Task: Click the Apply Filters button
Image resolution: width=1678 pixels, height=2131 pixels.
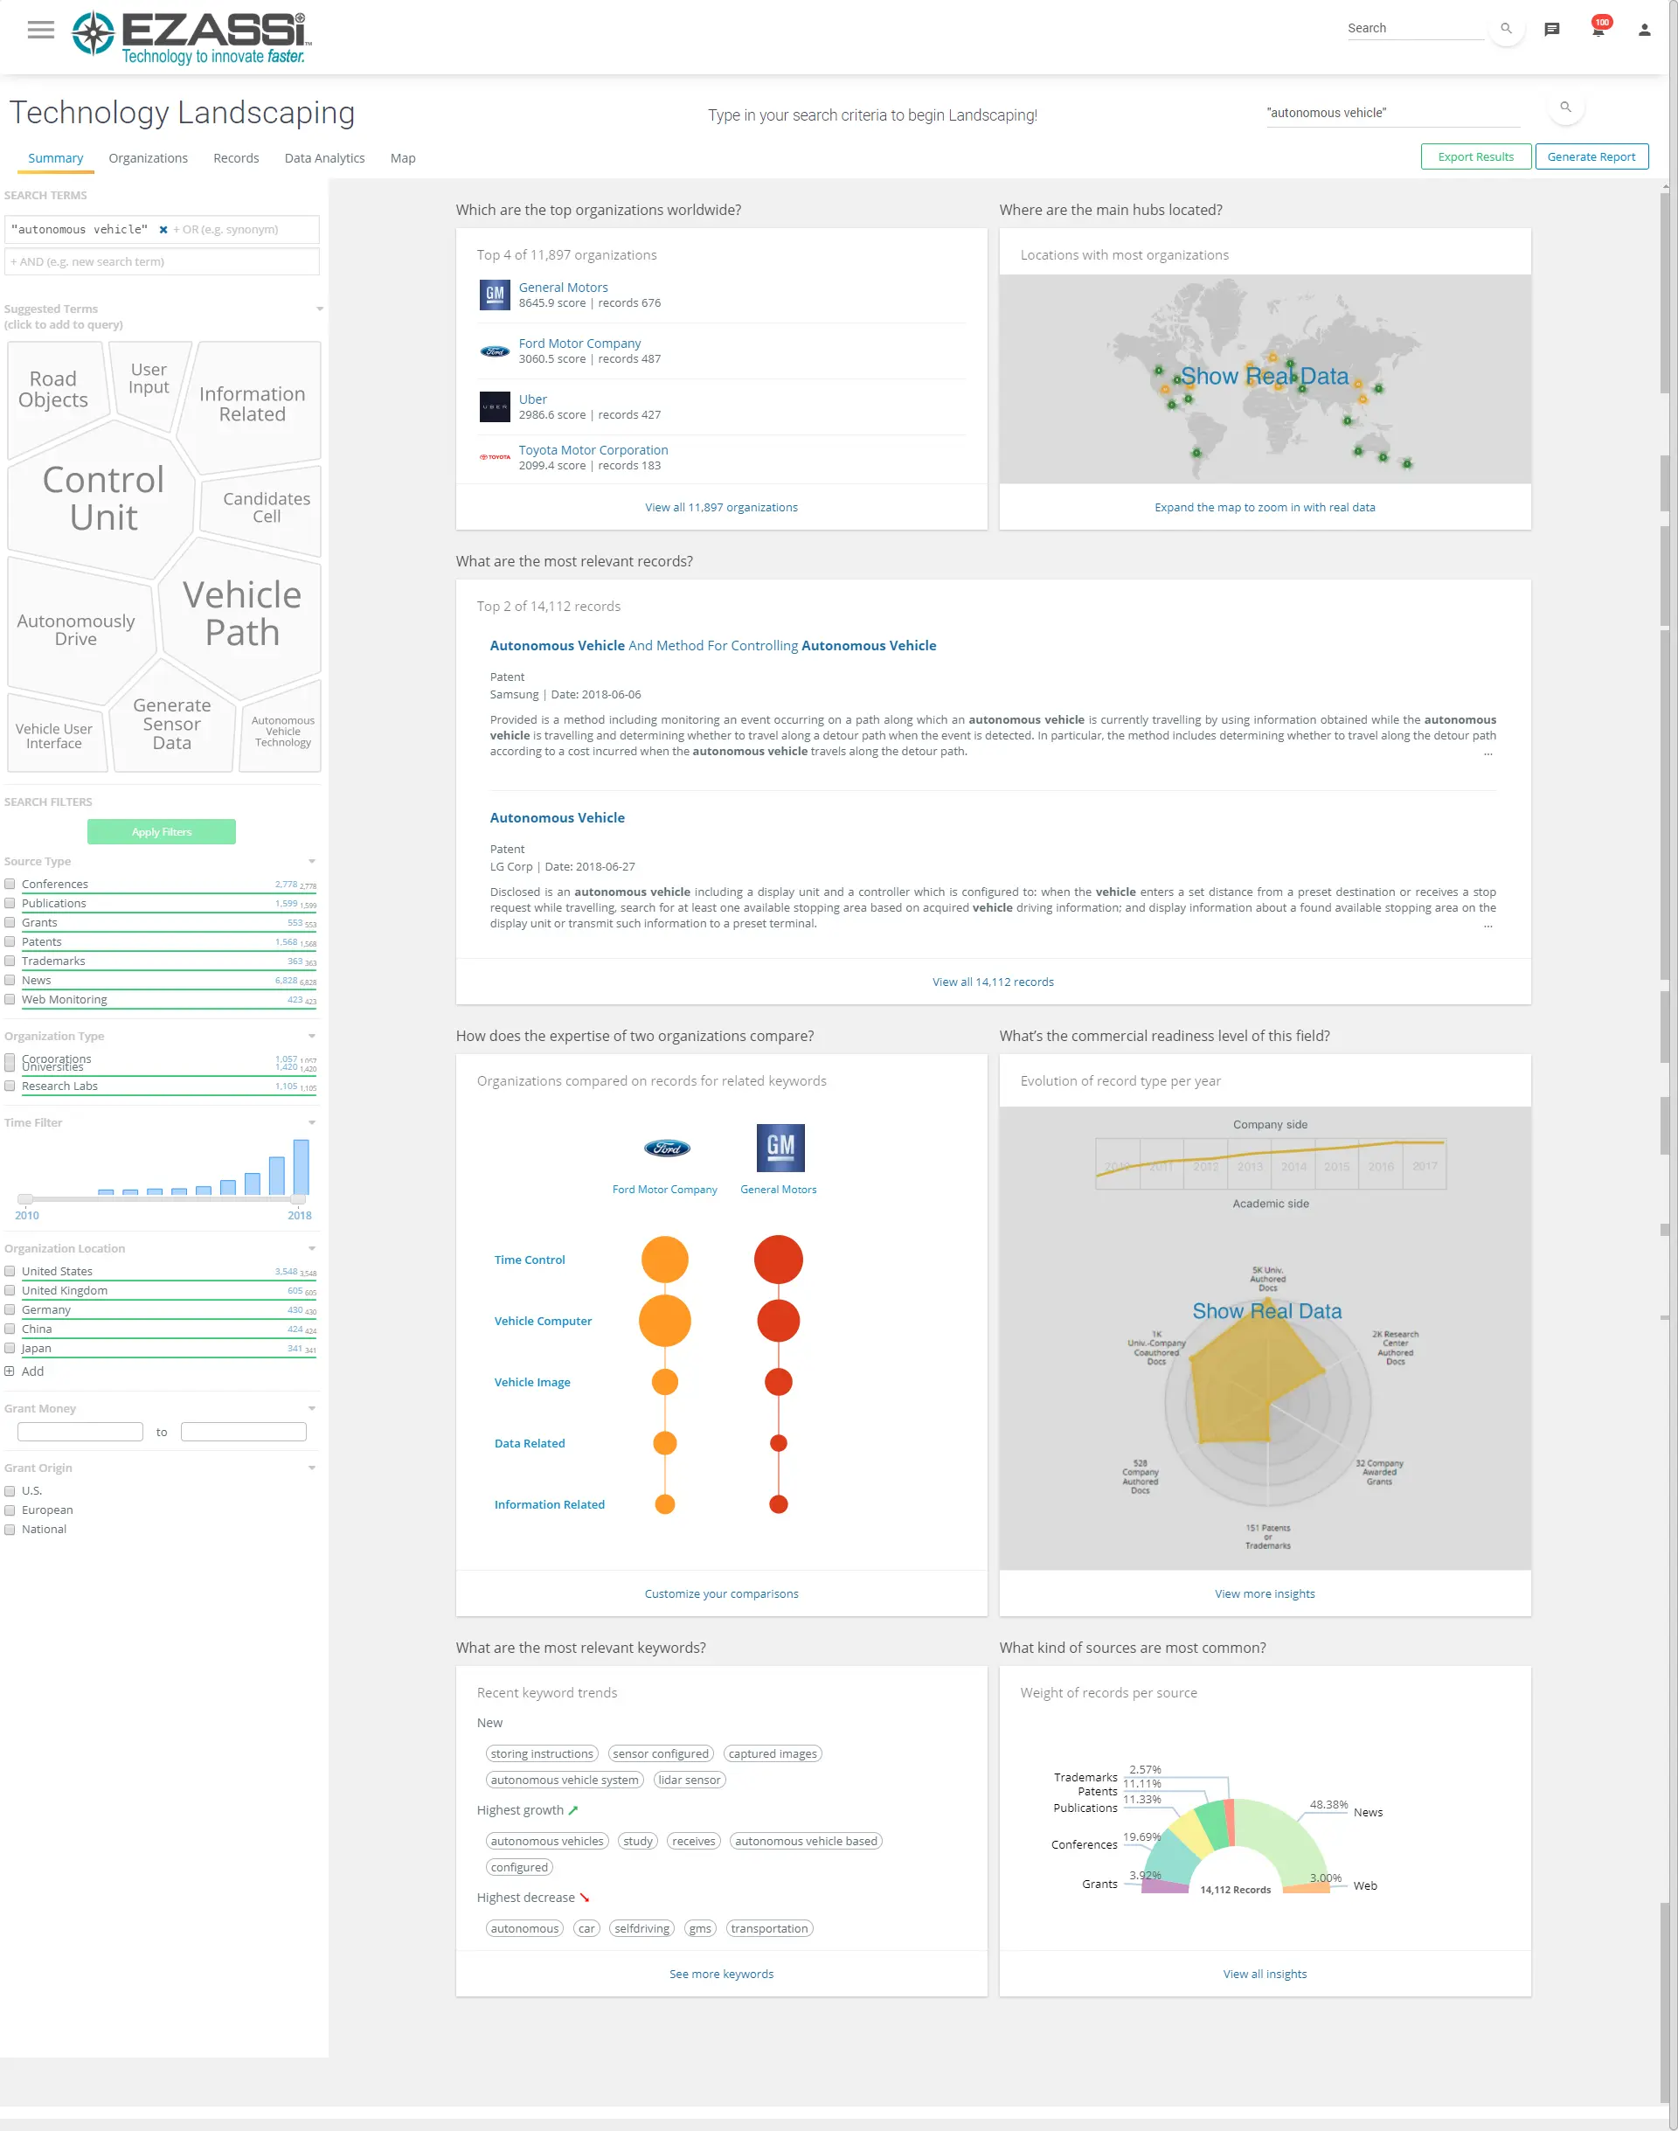Action: coord(161,832)
